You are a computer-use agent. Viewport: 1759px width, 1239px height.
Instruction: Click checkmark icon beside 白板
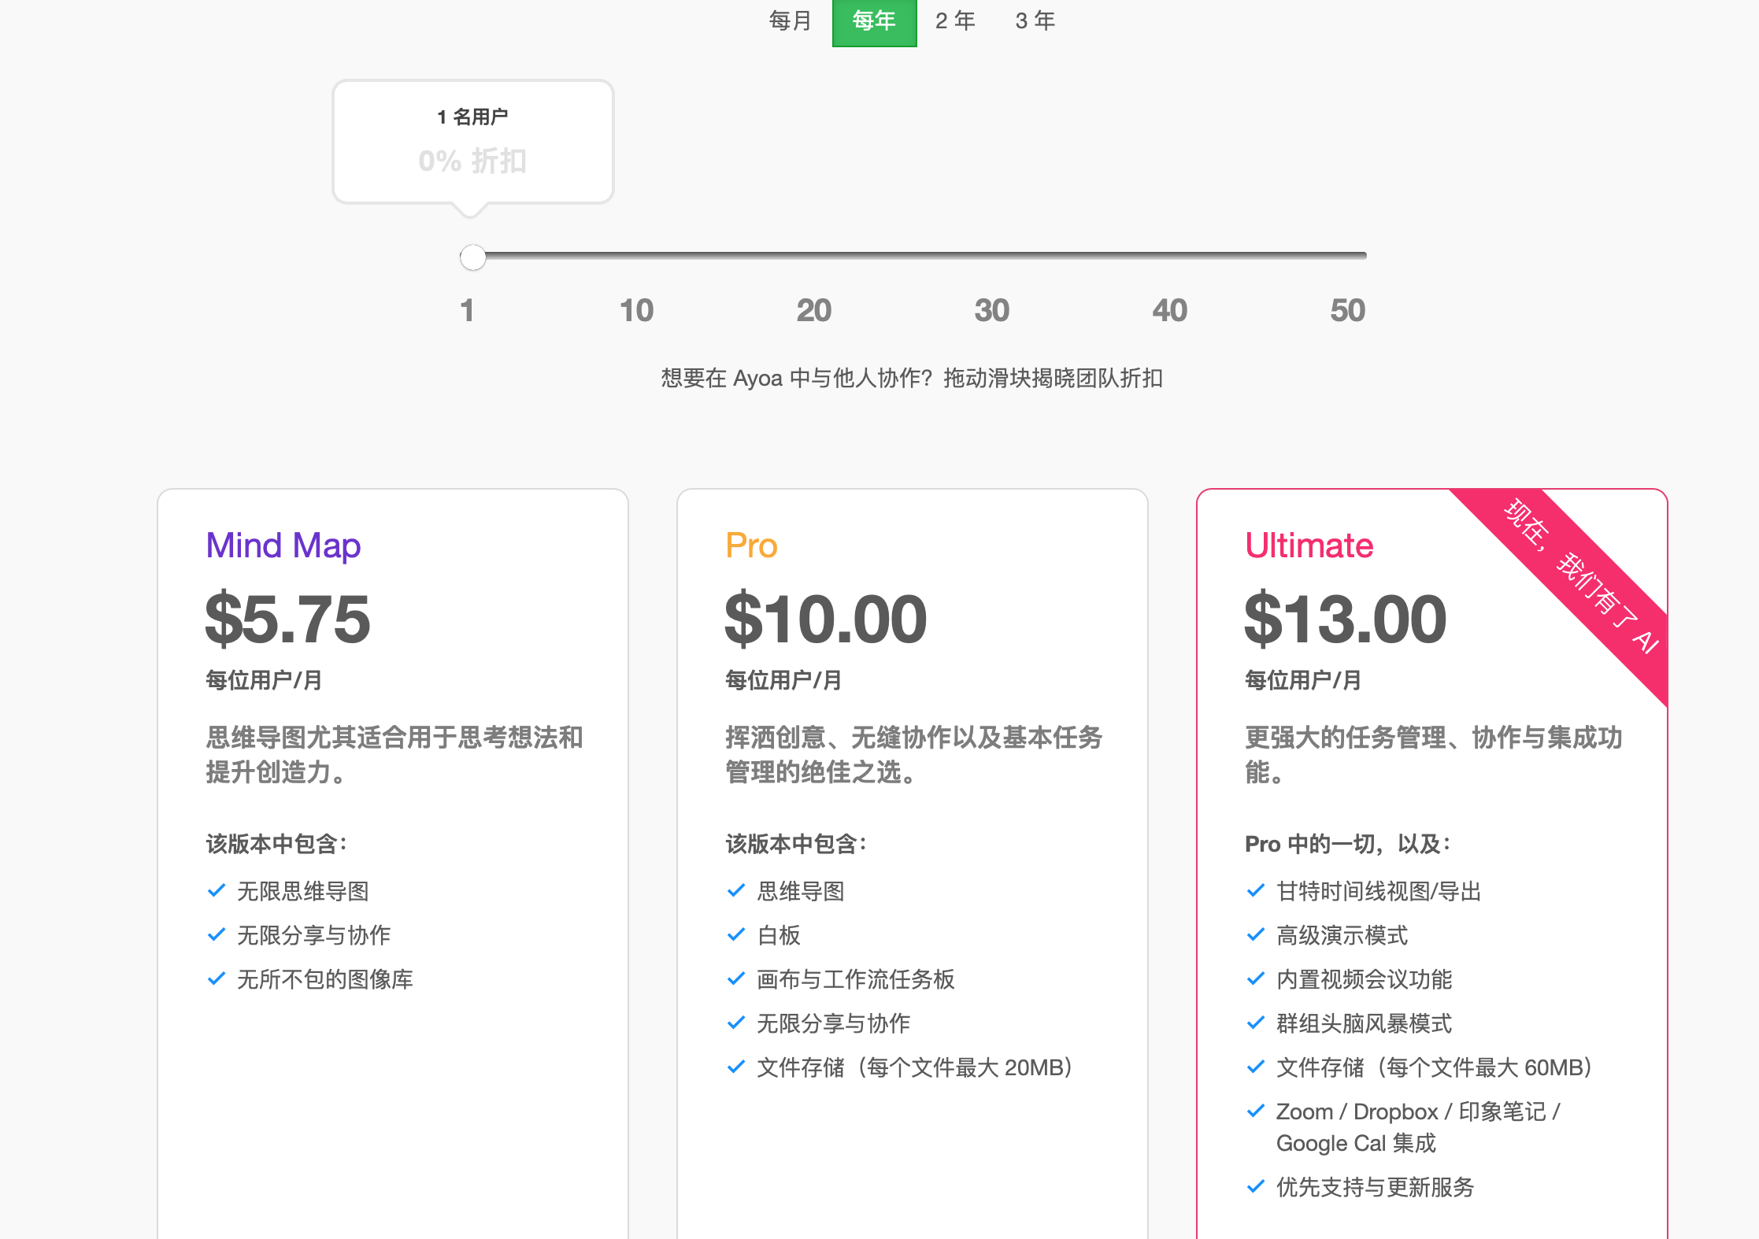[x=736, y=935]
